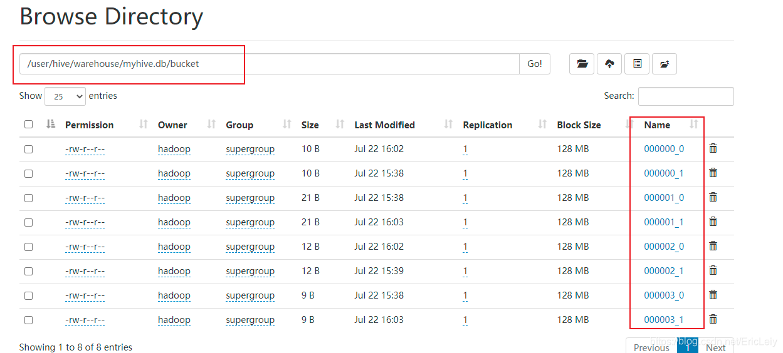Delete file 000002_0 with trash icon
Screen dimensions: 783x353
(x=713, y=246)
